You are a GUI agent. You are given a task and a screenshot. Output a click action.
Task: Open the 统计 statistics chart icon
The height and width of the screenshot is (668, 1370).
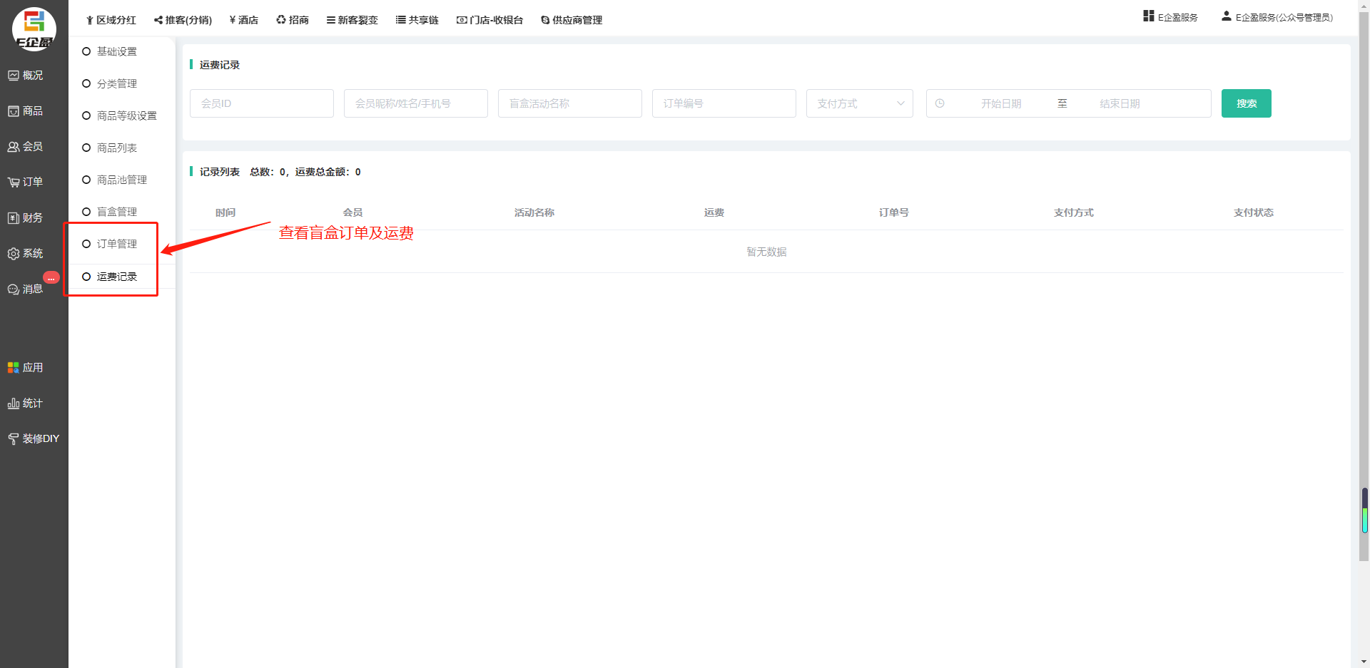tap(14, 404)
